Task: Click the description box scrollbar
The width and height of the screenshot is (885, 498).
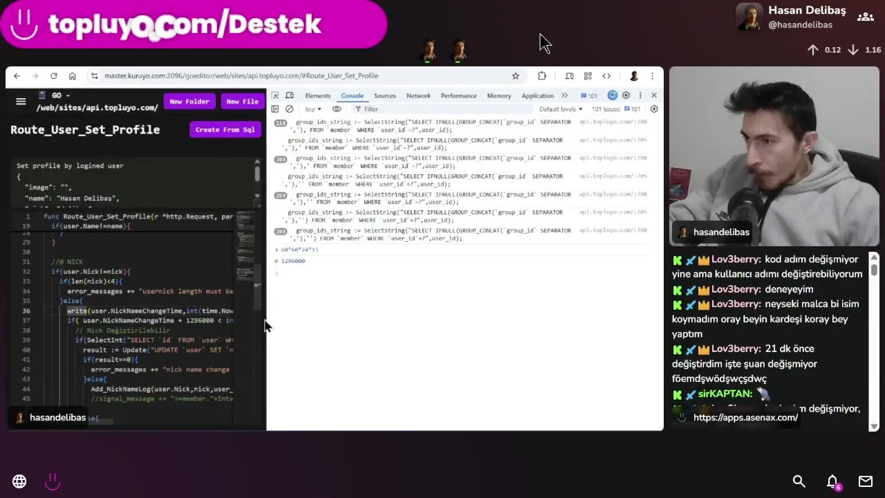Action: (257, 180)
